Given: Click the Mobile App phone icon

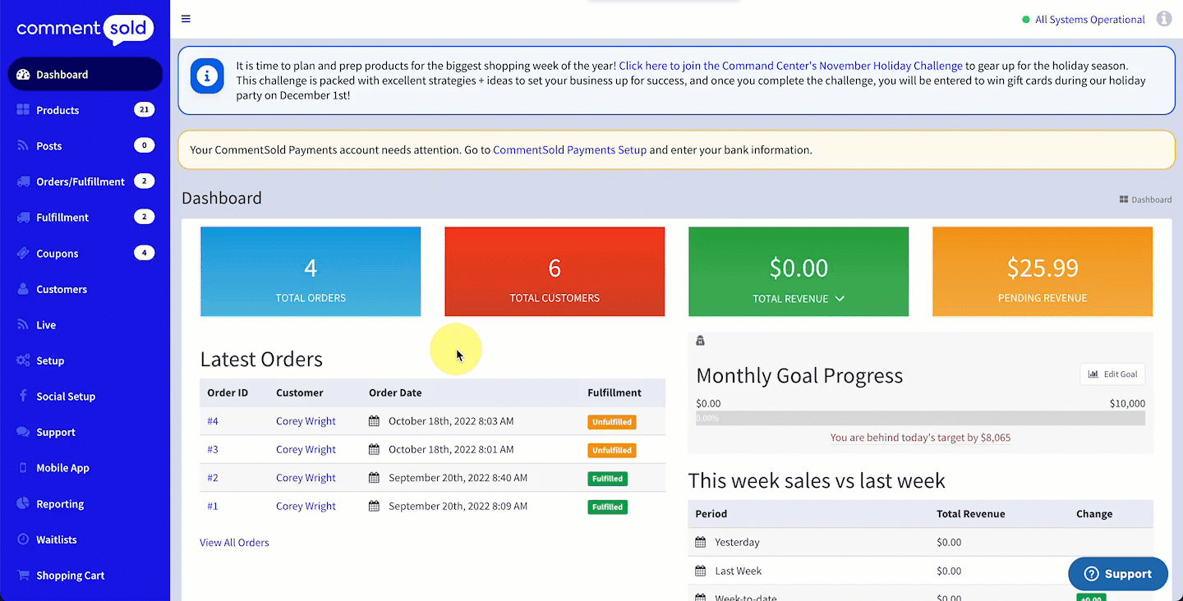Looking at the screenshot, I should [x=23, y=468].
